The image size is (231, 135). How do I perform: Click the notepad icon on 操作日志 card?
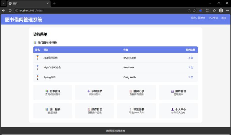[x=89, y=109]
